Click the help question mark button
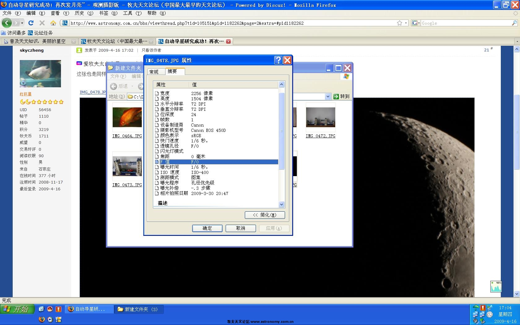Image resolution: width=520 pixels, height=325 pixels. [x=278, y=60]
